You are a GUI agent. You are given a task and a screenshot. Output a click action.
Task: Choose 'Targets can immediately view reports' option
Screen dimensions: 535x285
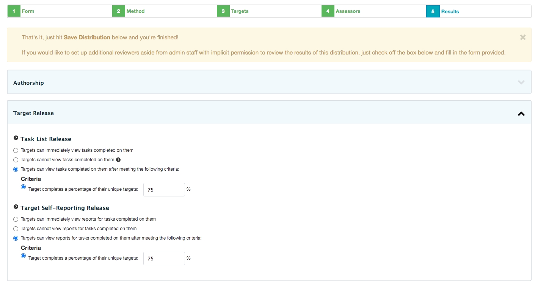pos(16,219)
